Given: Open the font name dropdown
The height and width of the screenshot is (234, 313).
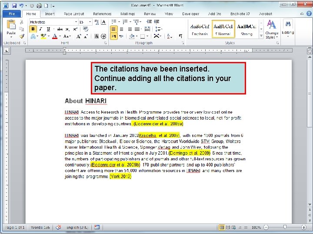Looking at the screenshot, I should coord(76,22).
